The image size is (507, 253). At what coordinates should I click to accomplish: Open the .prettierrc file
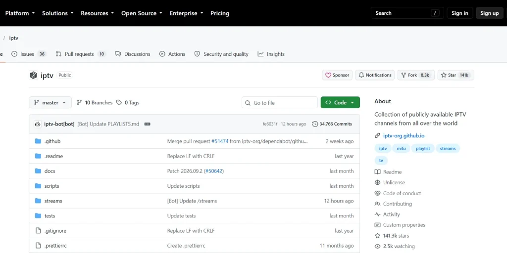[x=55, y=246]
